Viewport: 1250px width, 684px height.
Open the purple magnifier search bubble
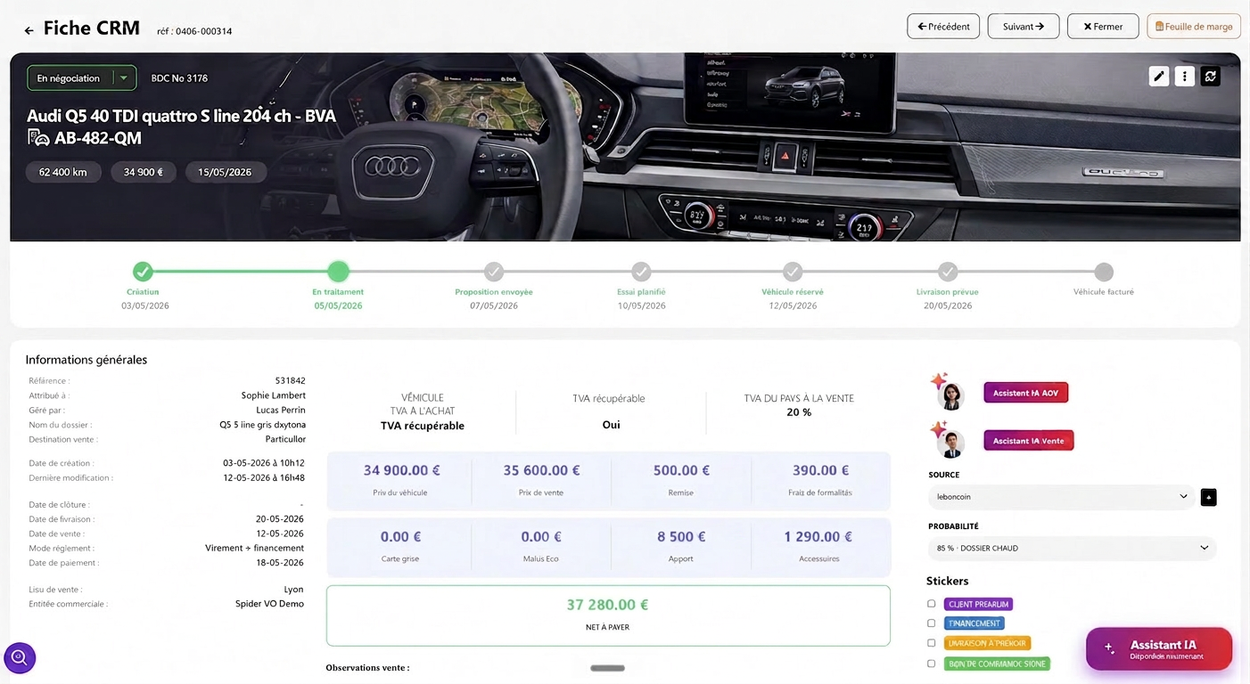coord(20,658)
